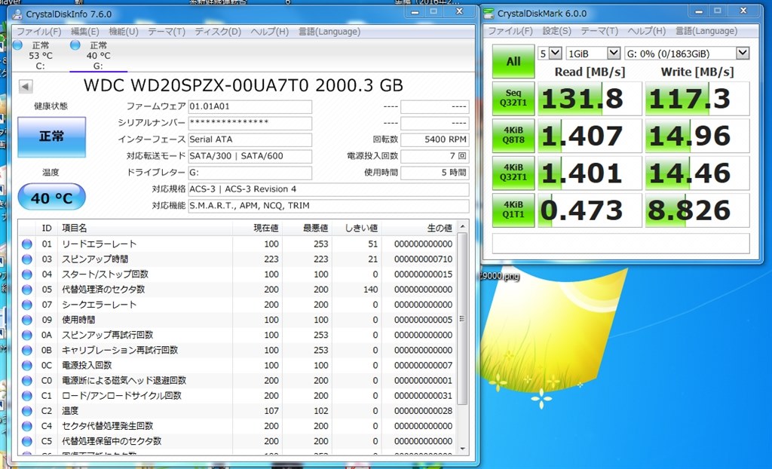Click Seq write result 117.3
The image size is (772, 469).
(x=697, y=99)
